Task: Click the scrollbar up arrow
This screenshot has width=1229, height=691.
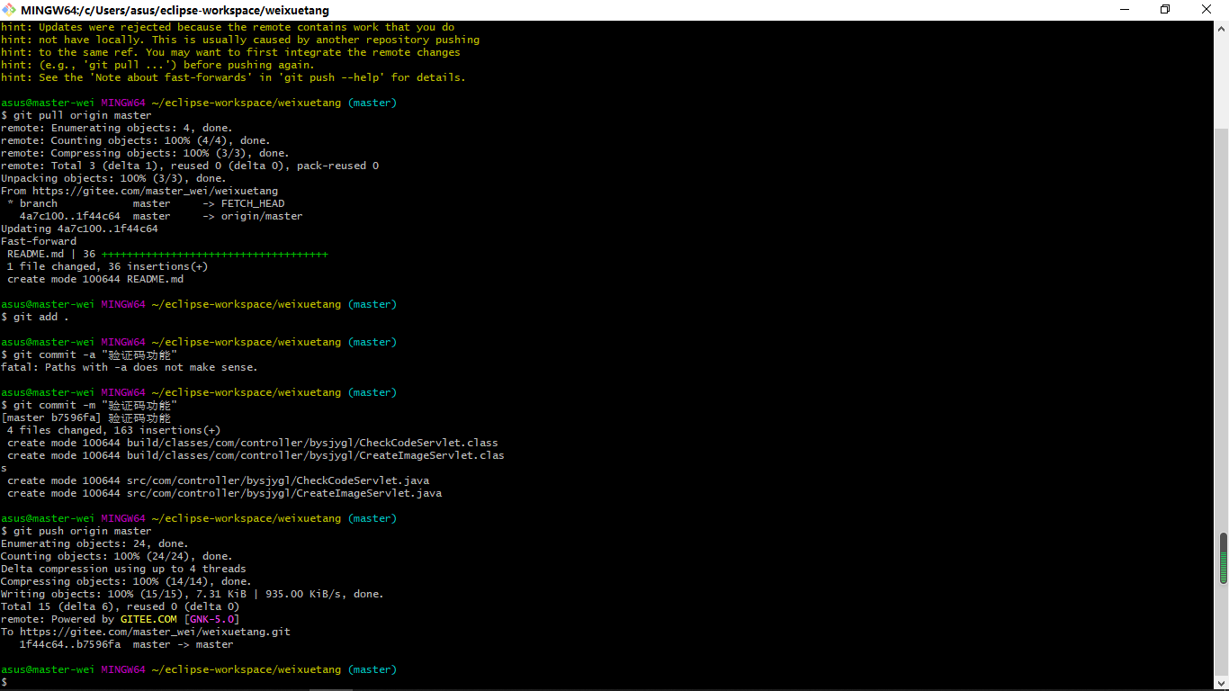Action: (1222, 29)
